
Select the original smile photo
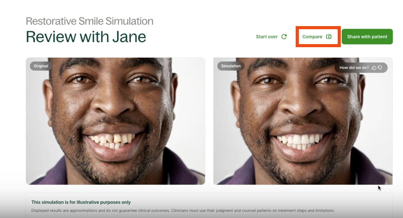click(115, 121)
